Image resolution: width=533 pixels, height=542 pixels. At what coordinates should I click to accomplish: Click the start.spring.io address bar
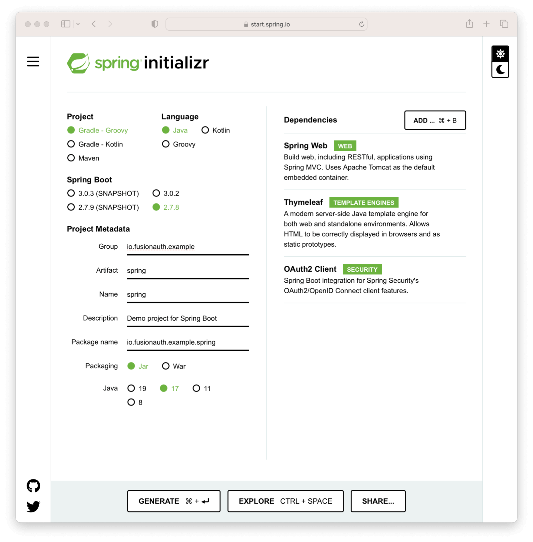[266, 24]
